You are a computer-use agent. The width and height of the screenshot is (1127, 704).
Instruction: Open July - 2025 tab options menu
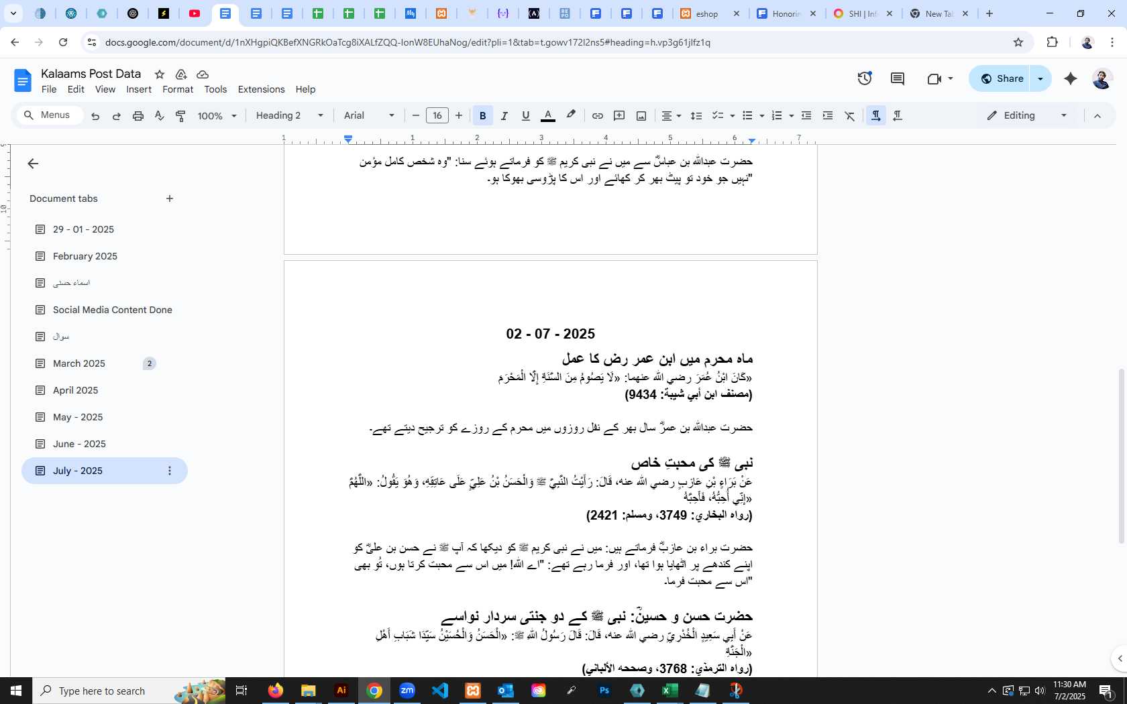(x=170, y=471)
